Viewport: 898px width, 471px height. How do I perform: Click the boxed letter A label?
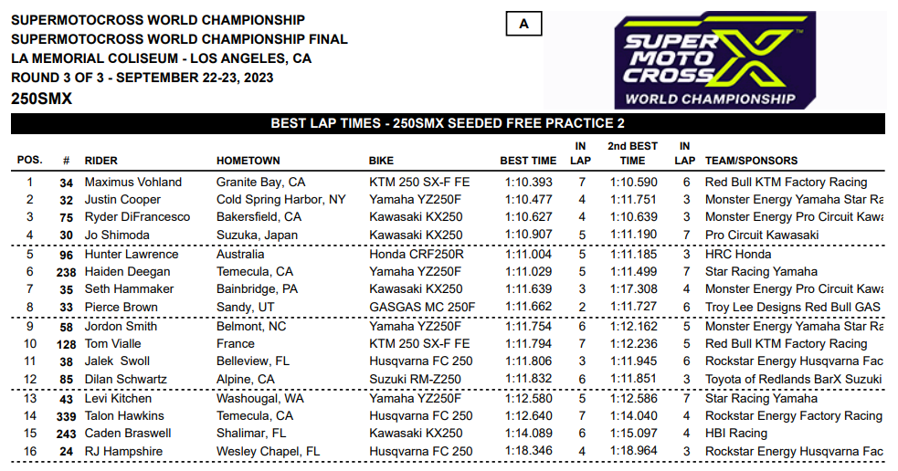pos(523,24)
